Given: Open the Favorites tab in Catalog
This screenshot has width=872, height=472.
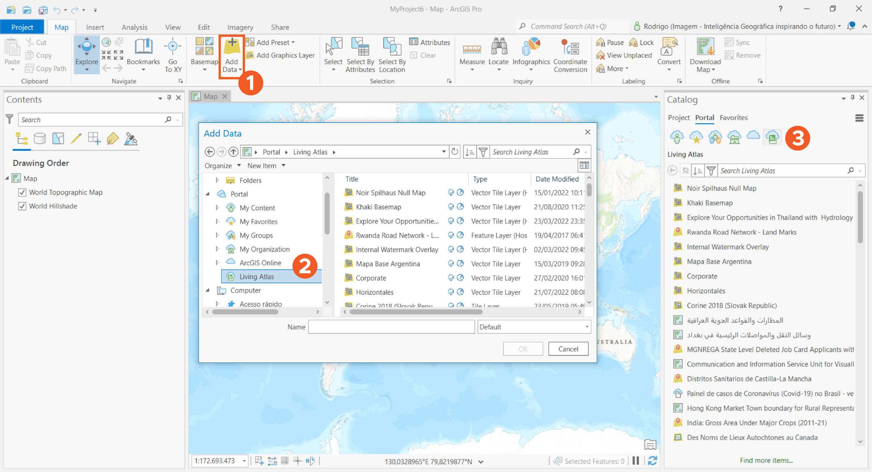Looking at the screenshot, I should coord(733,117).
